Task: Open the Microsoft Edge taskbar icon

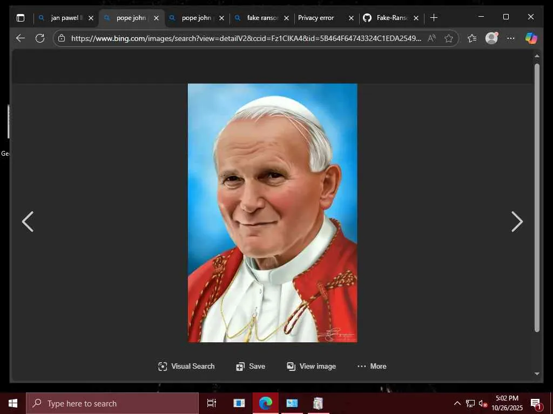Action: tap(266, 403)
